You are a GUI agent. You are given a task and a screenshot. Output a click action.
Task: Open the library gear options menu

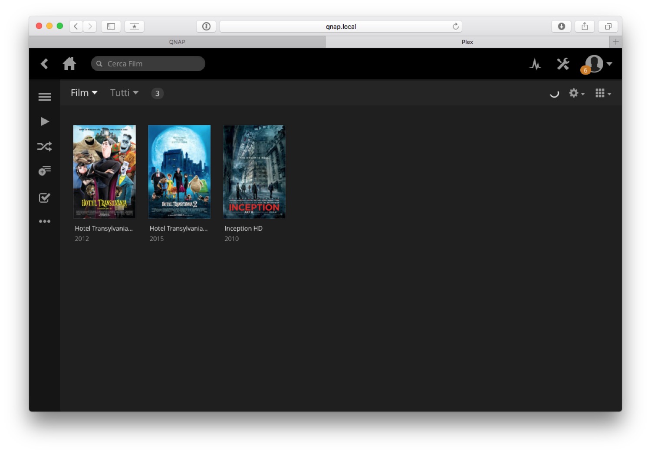tap(577, 93)
